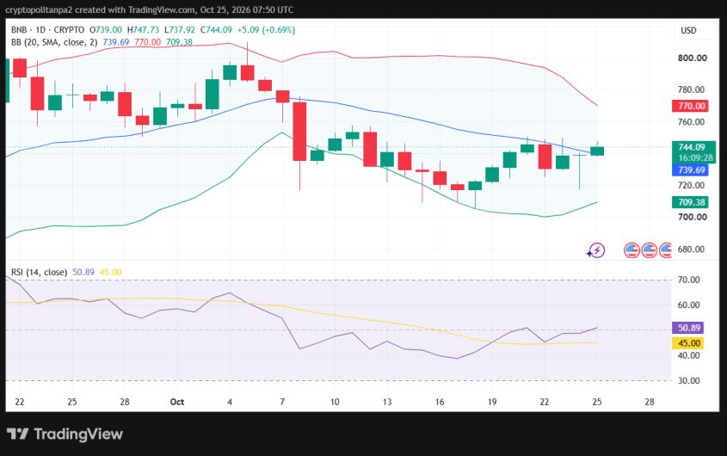Viewport: 727px width, 456px height.
Task: Click the green 709.38 lower band price tag
Action: (x=690, y=202)
